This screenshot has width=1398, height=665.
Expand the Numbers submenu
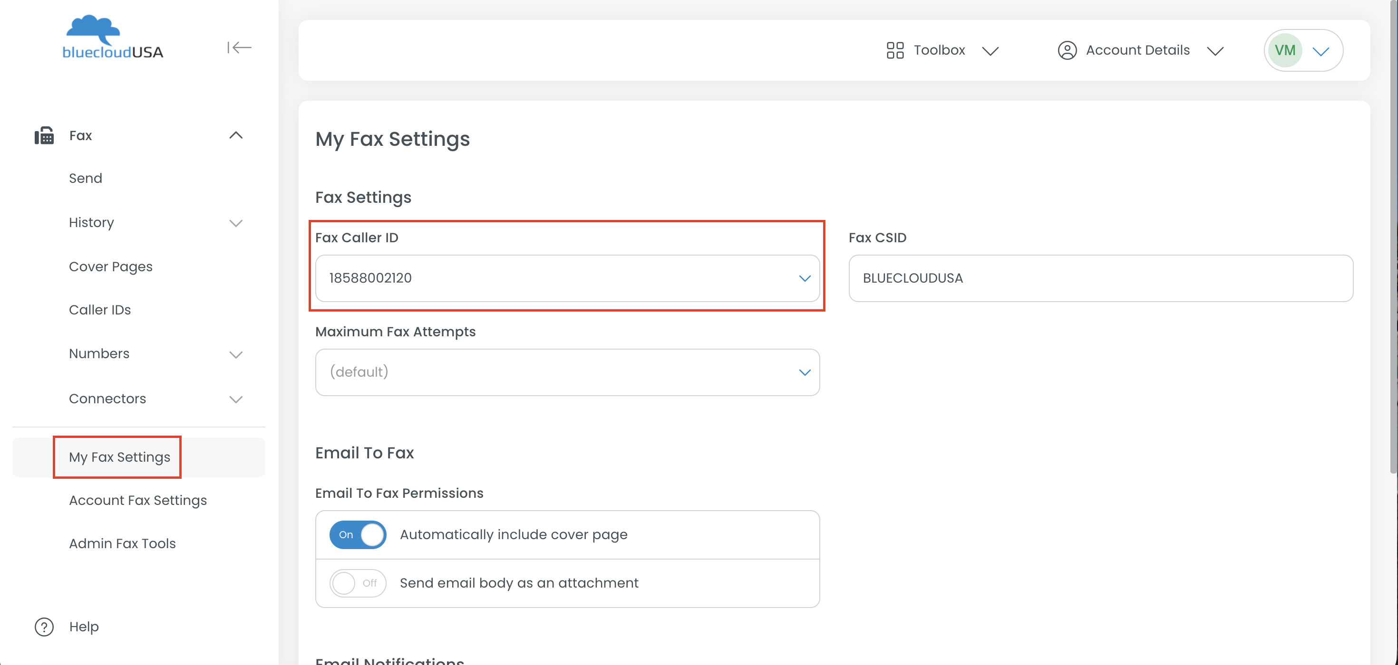click(235, 354)
